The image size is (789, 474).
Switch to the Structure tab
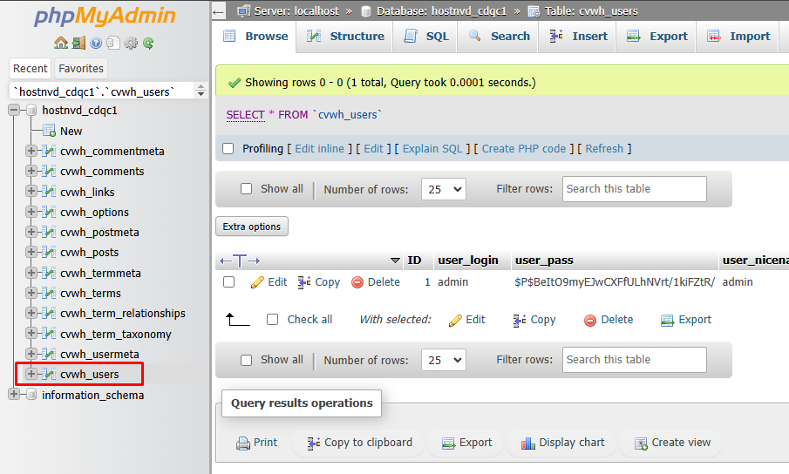pyautogui.click(x=344, y=37)
